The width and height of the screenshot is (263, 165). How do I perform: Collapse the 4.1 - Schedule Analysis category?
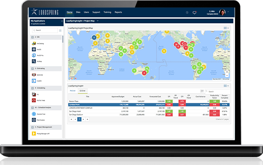click(x=33, y=108)
